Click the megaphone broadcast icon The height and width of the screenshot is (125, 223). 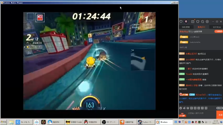point(184,108)
